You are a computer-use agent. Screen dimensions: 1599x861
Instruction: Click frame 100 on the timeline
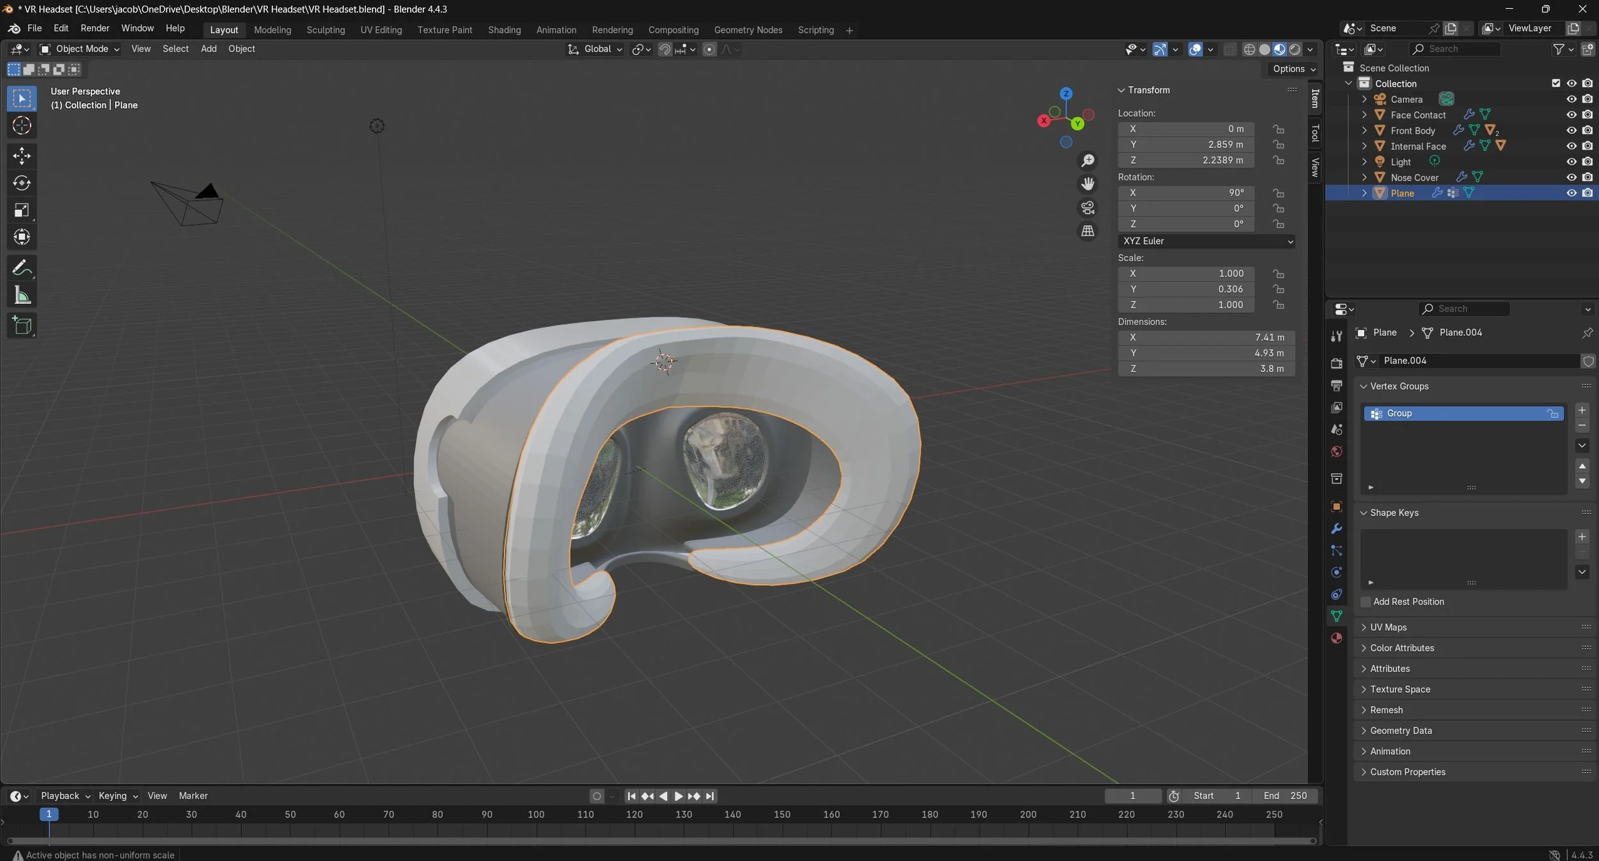tap(536, 815)
